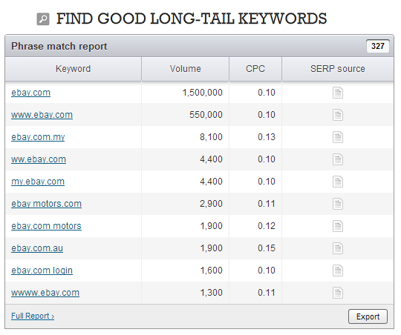This screenshot has height=335, width=401.
Task: Click the Volume column header
Action: pyautogui.click(x=186, y=69)
